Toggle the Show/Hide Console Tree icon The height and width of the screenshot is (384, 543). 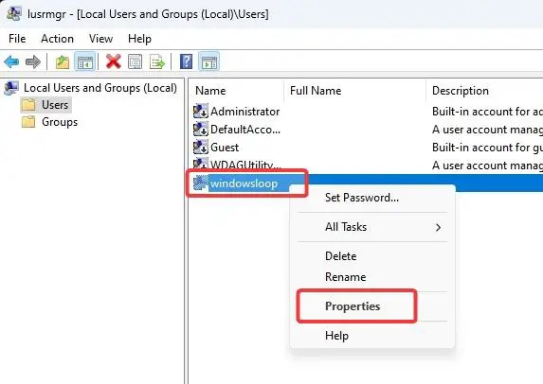(85, 61)
